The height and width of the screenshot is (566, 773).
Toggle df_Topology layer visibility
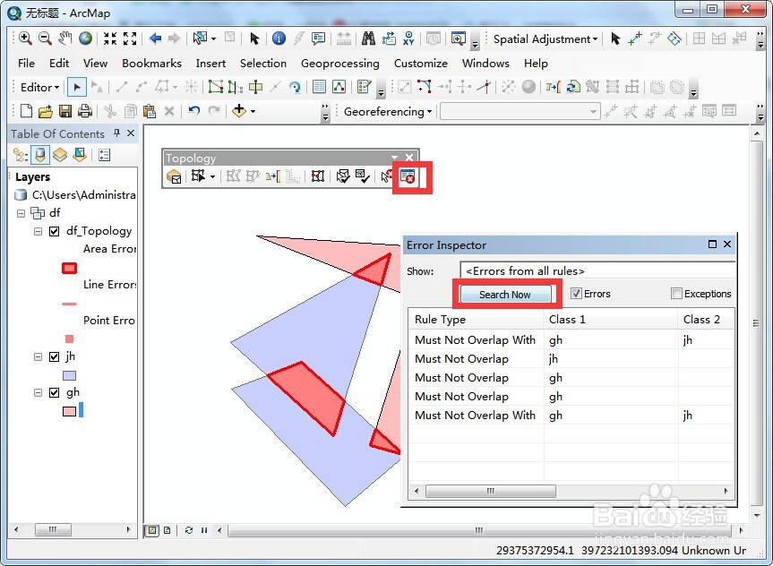(x=55, y=231)
